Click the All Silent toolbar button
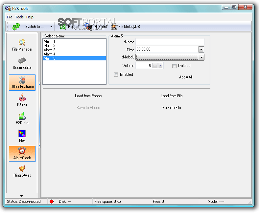 tap(96, 27)
